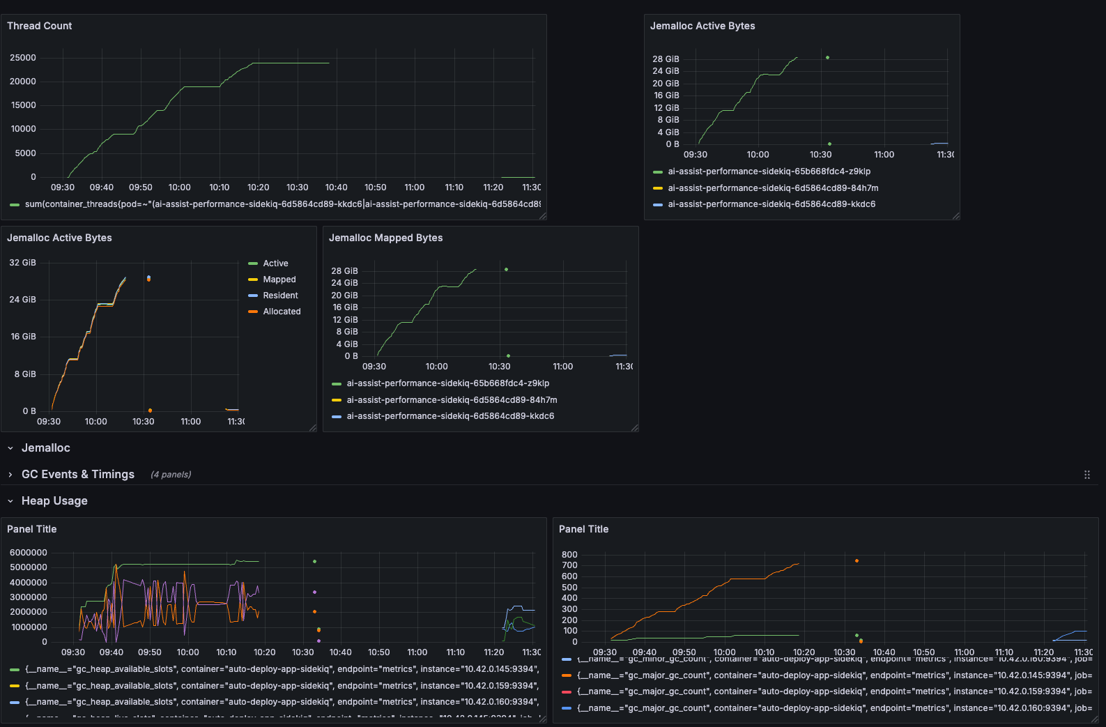Click resize handle of panel with Allocated legend
Viewport: 1106px width, 727px height.
pos(313,428)
